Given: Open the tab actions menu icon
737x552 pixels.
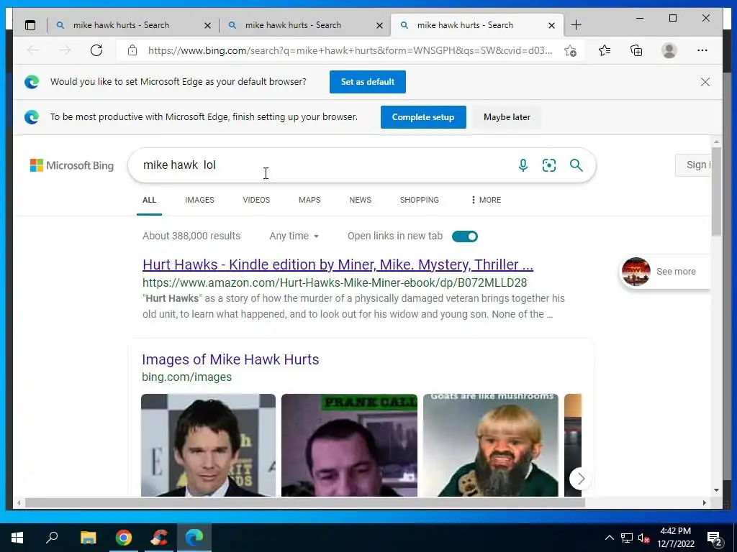Looking at the screenshot, I should [30, 25].
